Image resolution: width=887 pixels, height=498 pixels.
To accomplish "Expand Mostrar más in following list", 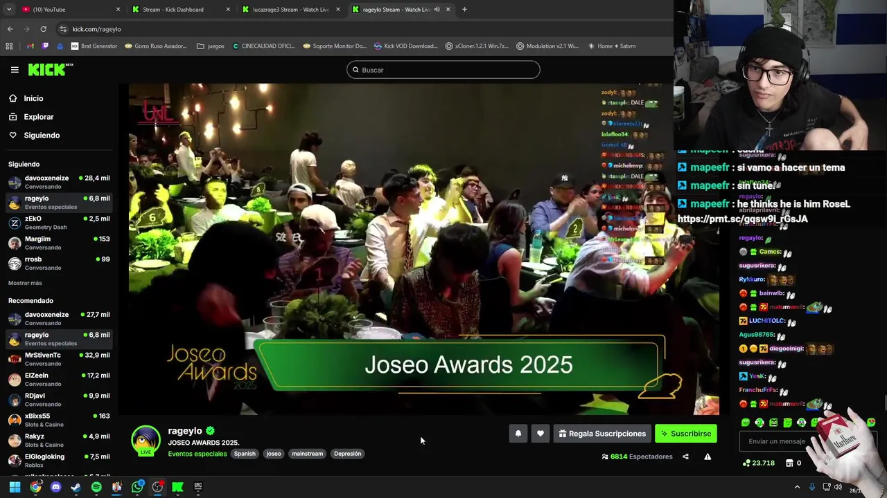I will 25,283.
